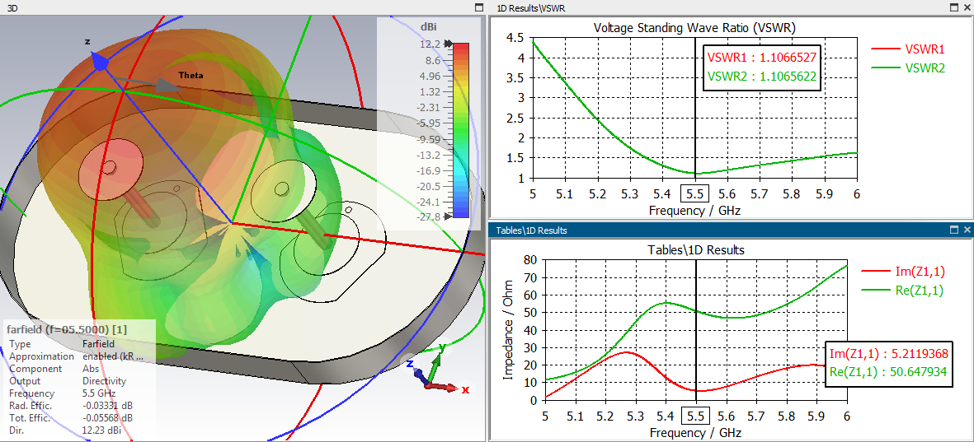The height and width of the screenshot is (442, 974).
Task: Click 'Frequency / GHz' label under the VSWR plot
Action: [x=694, y=210]
